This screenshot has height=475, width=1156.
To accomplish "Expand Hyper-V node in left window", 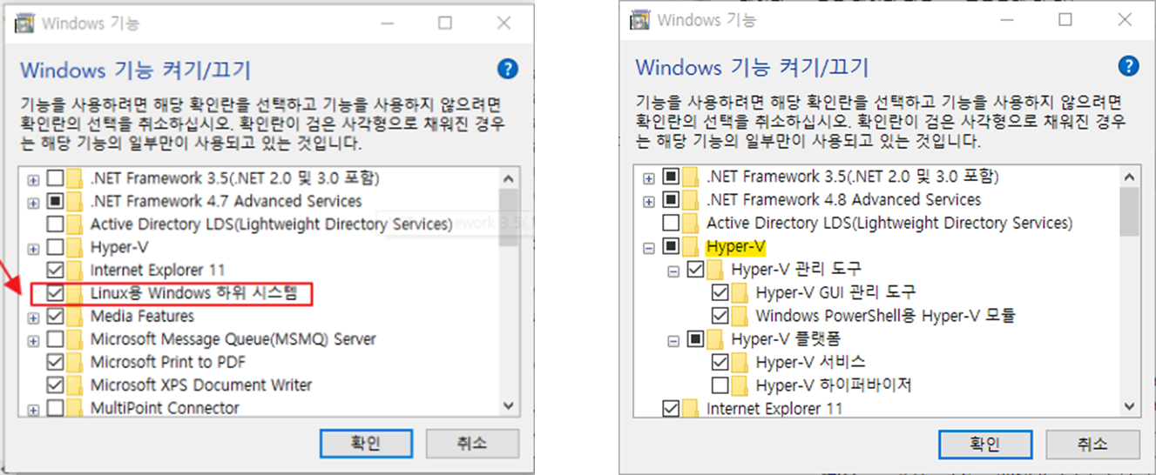I will [34, 248].
